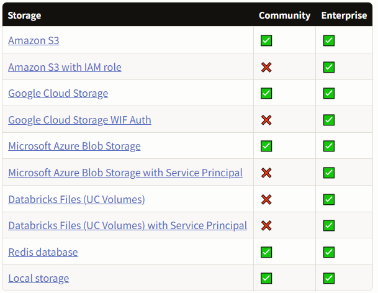The height and width of the screenshot is (293, 378).
Task: Click Community checkmark for Azure Blob Storage
Action: click(x=266, y=146)
